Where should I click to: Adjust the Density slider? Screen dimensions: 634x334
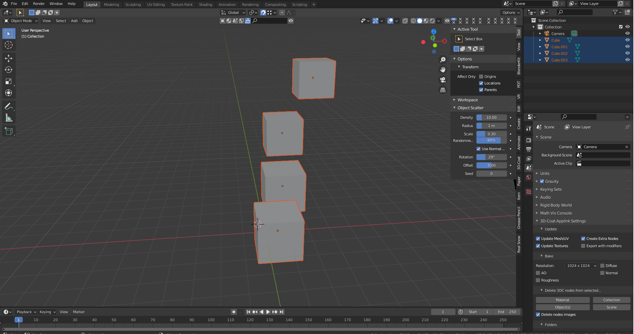click(491, 117)
